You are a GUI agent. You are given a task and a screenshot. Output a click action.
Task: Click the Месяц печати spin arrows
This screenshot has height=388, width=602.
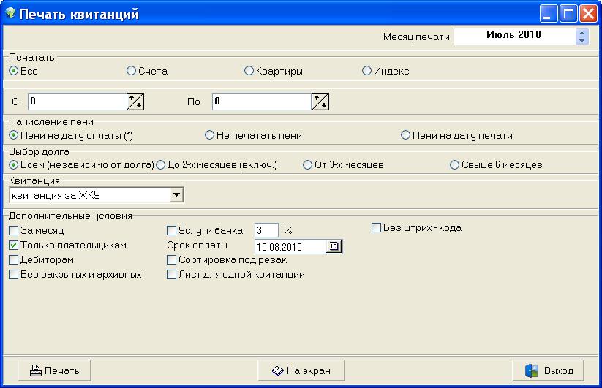(582, 37)
